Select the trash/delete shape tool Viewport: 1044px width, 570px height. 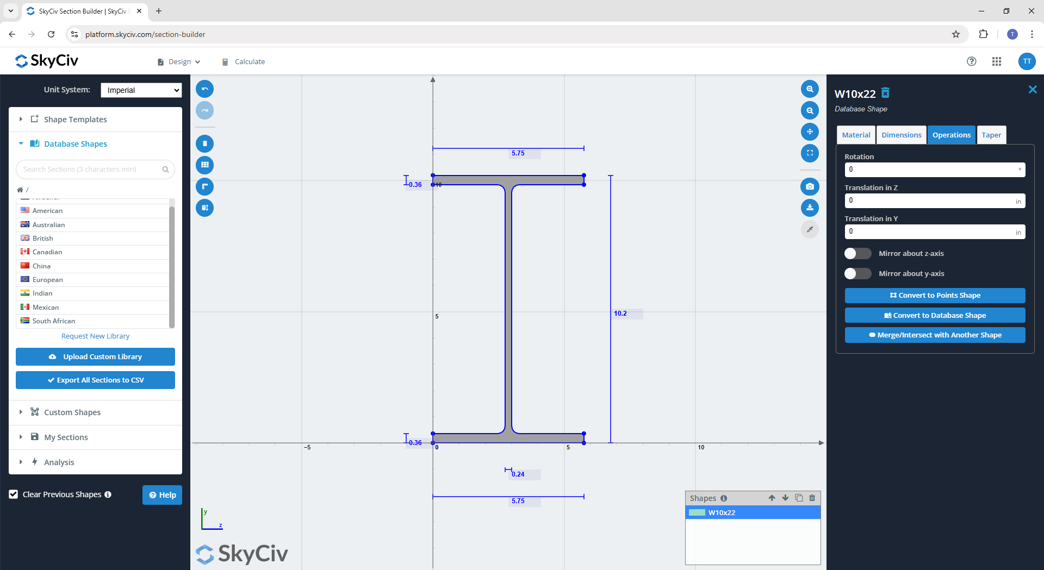(x=205, y=143)
